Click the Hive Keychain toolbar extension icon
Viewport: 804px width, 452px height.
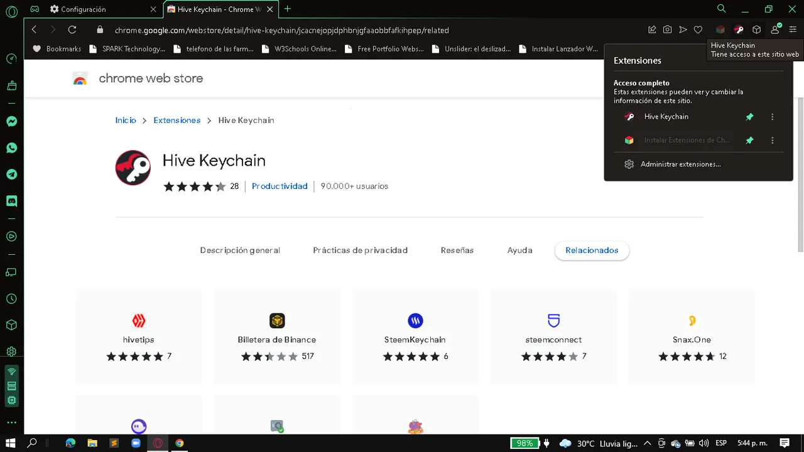(x=739, y=30)
